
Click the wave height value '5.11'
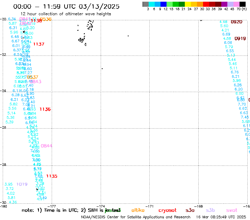click(x=233, y=68)
